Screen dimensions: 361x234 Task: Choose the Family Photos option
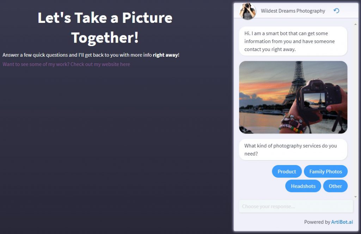point(325,171)
